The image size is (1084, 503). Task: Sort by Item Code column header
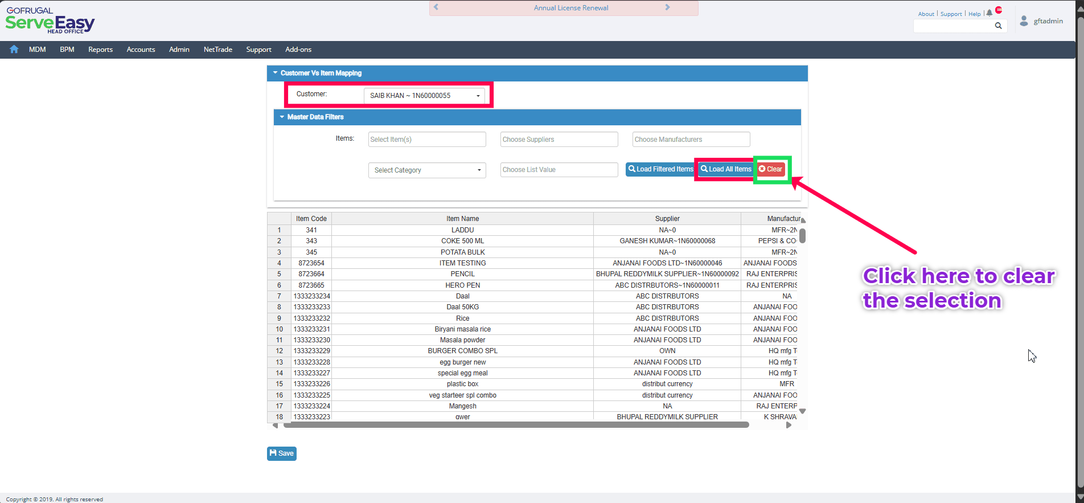coord(311,219)
